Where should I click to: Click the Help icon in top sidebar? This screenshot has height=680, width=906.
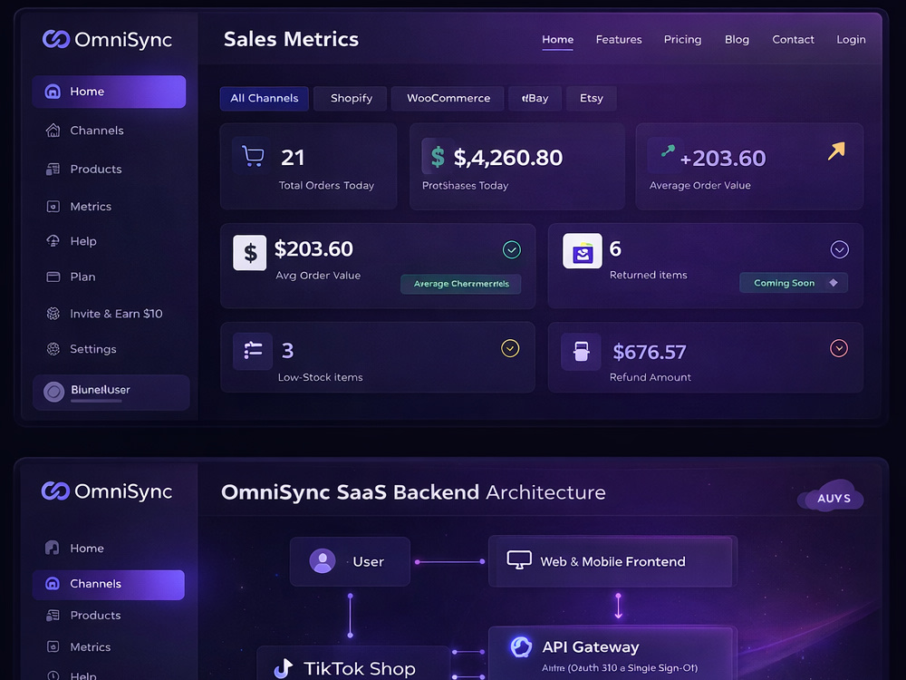click(53, 241)
